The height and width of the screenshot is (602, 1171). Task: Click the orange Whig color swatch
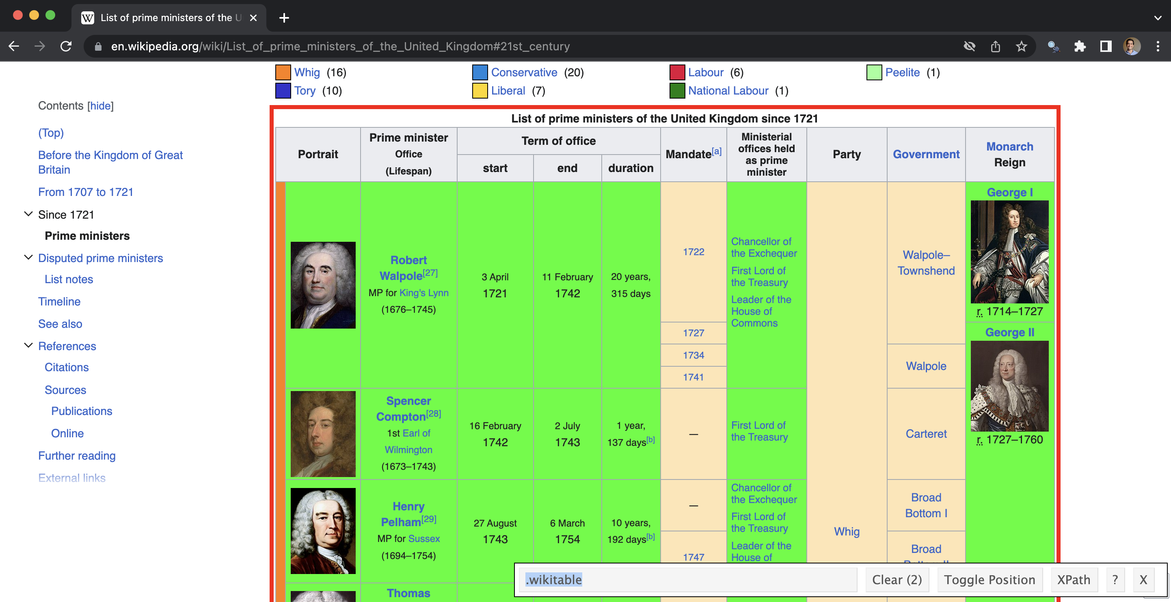click(x=283, y=73)
